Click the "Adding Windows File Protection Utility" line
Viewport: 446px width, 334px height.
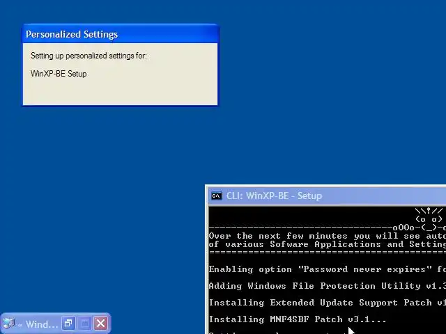tap(328, 286)
